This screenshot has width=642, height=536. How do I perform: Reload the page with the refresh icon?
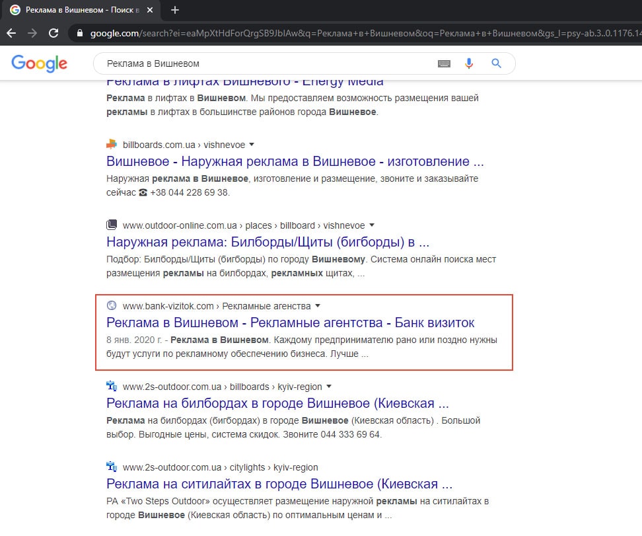[54, 33]
